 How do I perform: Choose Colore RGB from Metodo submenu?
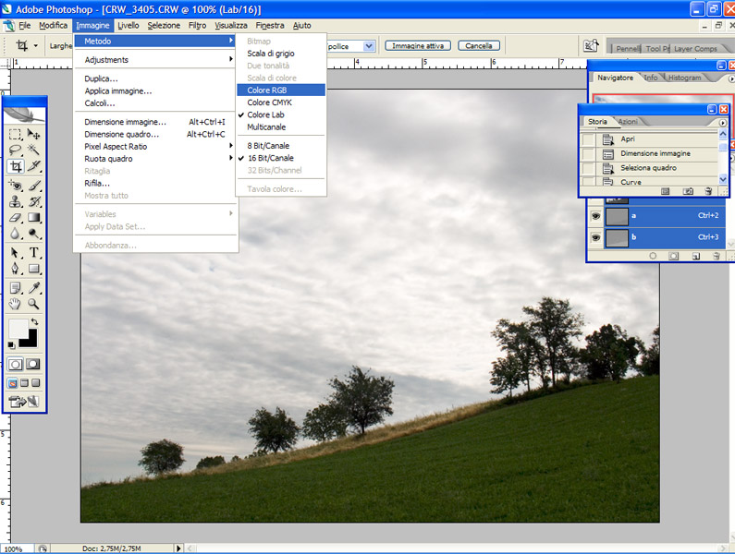[267, 90]
